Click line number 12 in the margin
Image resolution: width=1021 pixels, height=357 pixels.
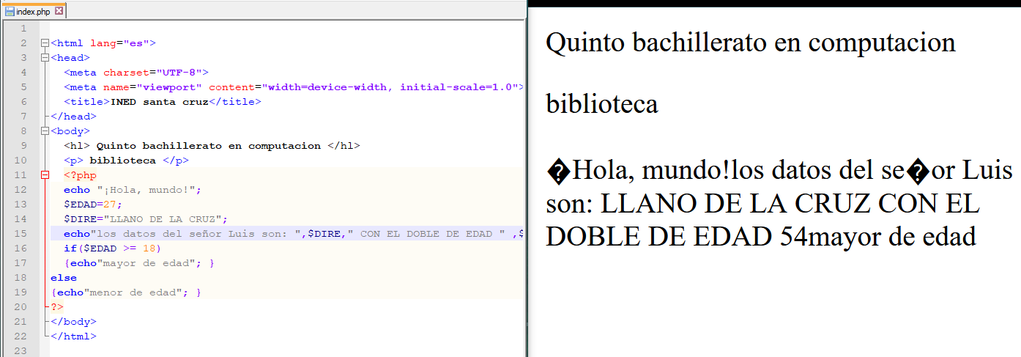[21, 190]
